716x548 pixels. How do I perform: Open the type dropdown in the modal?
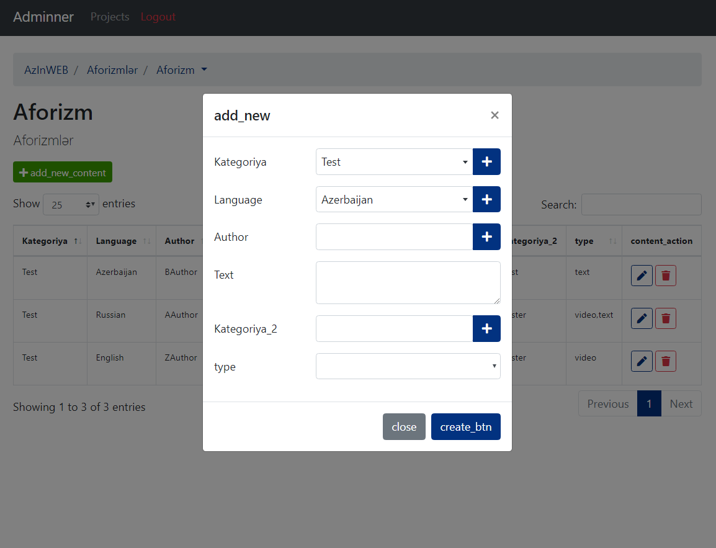(x=408, y=366)
